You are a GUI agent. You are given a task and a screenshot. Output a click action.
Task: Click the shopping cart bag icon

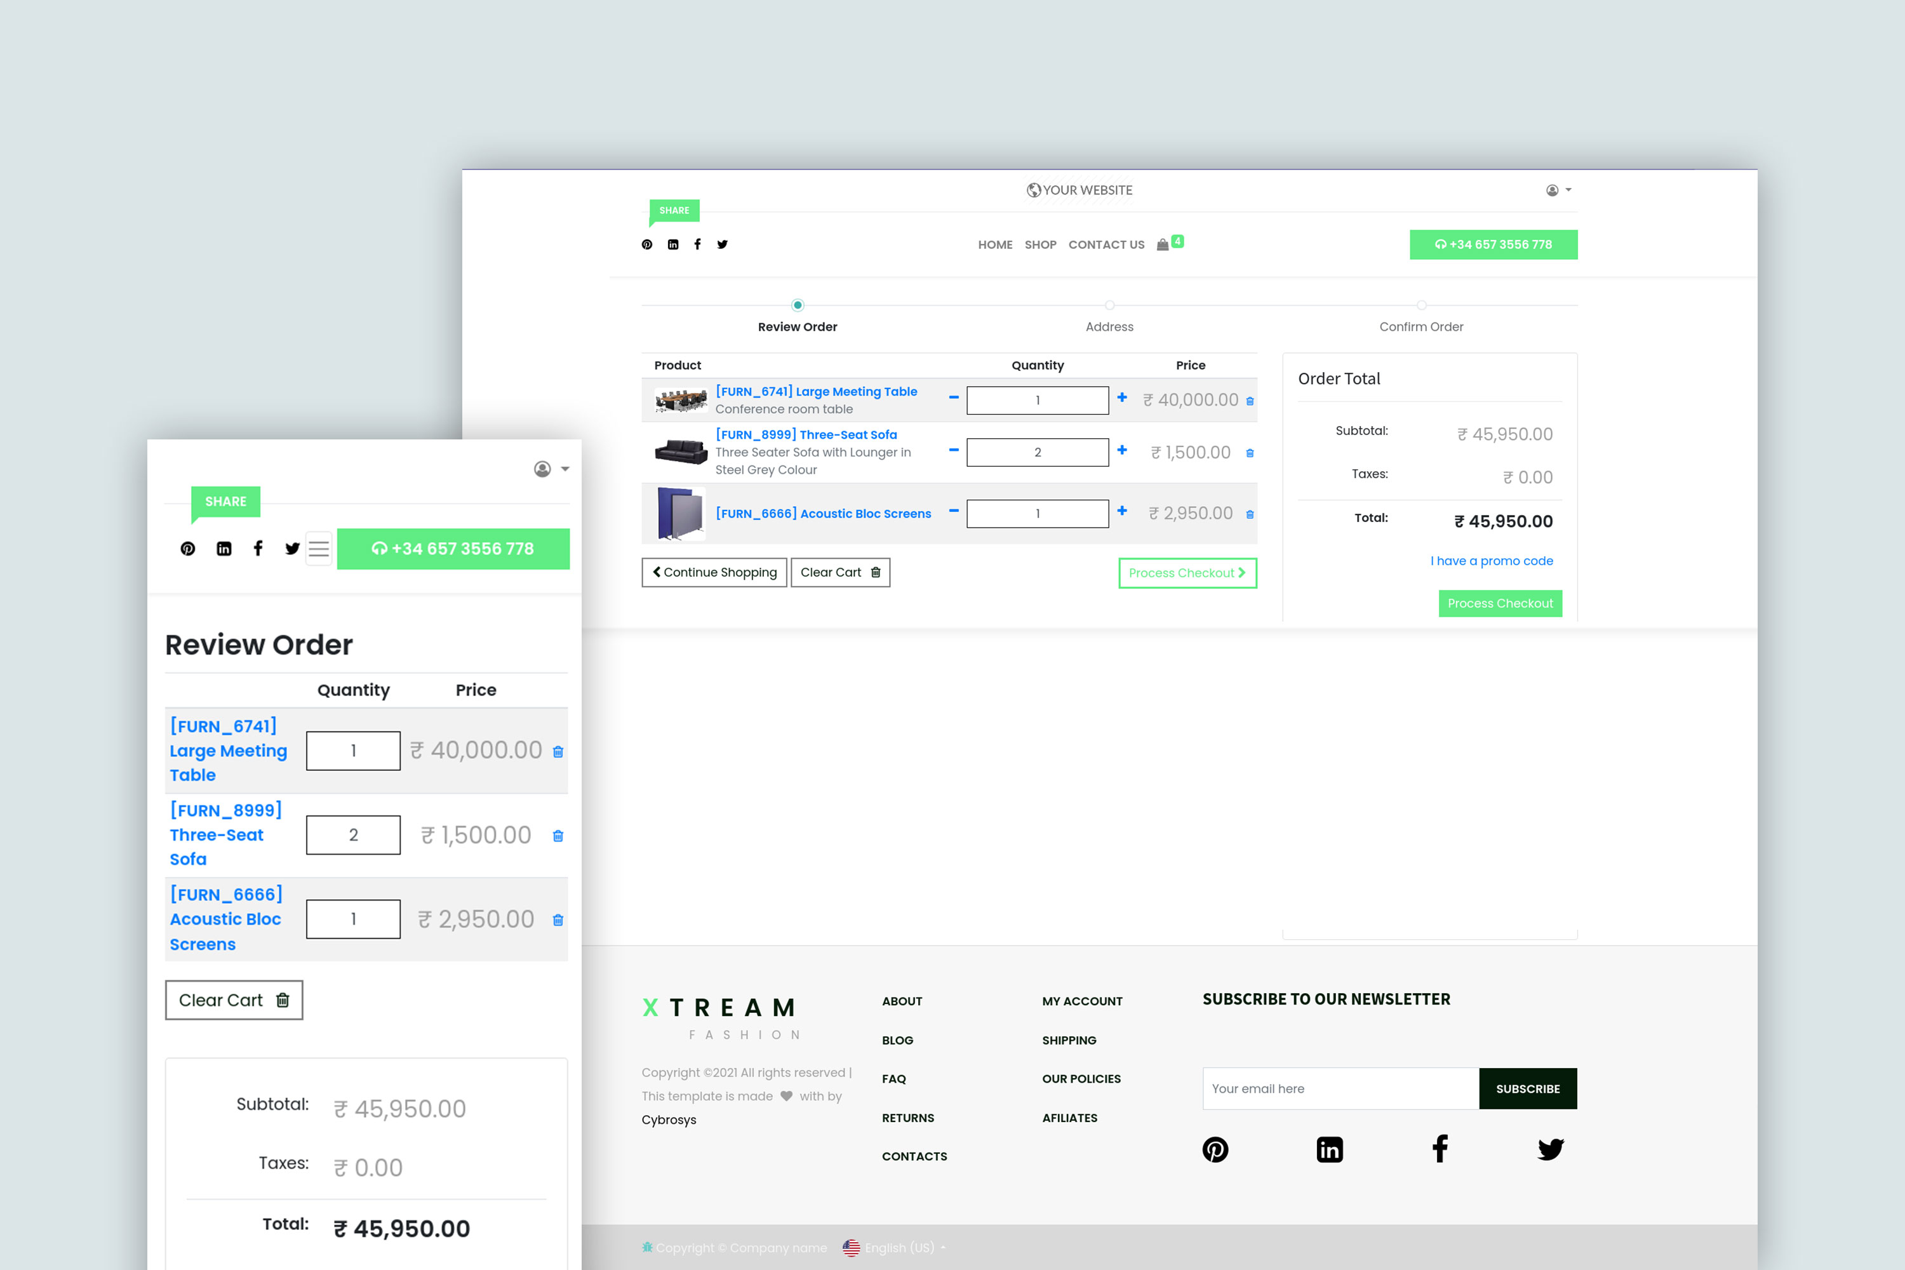[x=1162, y=244]
